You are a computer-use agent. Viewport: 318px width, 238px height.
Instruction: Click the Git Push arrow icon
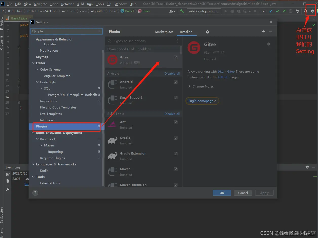(x=284, y=11)
